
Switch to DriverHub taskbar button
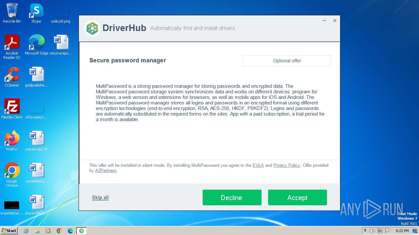point(82,231)
